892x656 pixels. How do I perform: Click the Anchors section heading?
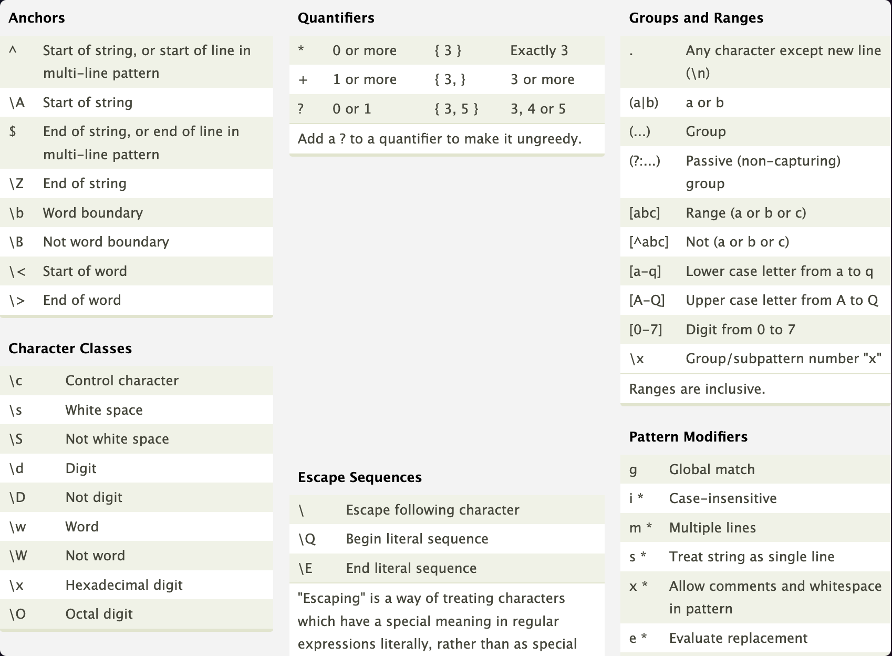coord(37,18)
